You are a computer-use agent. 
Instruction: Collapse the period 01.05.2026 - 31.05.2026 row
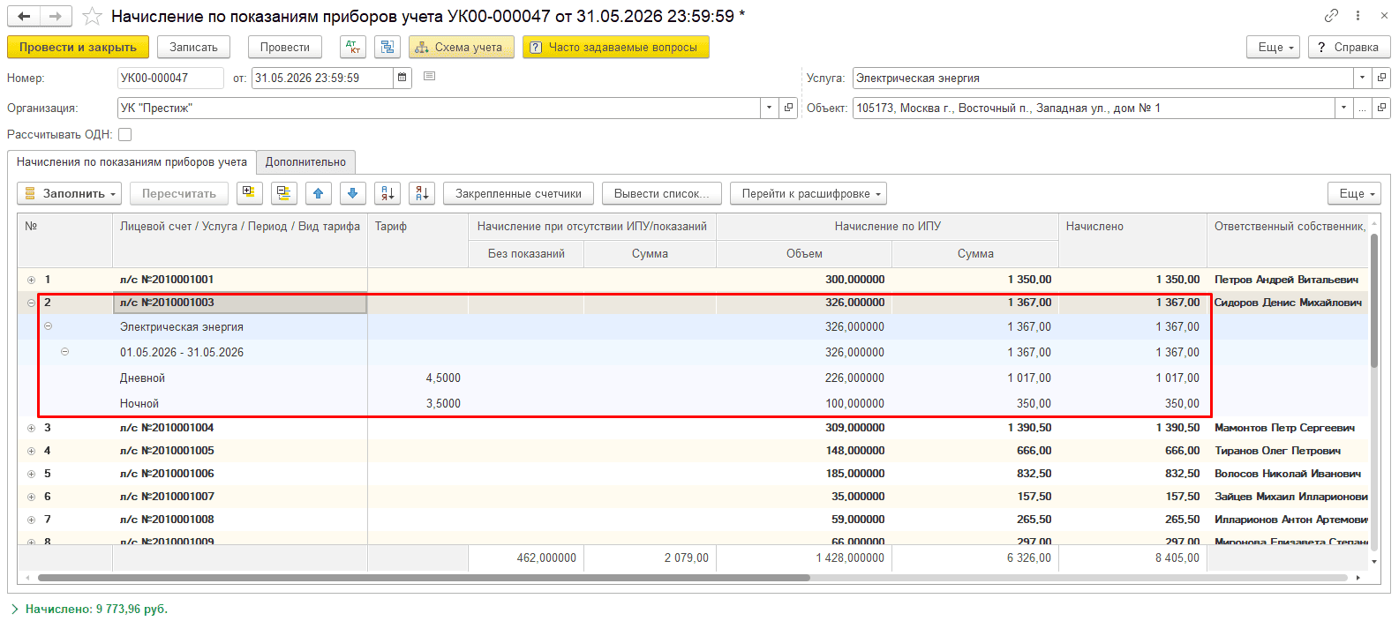(x=64, y=352)
